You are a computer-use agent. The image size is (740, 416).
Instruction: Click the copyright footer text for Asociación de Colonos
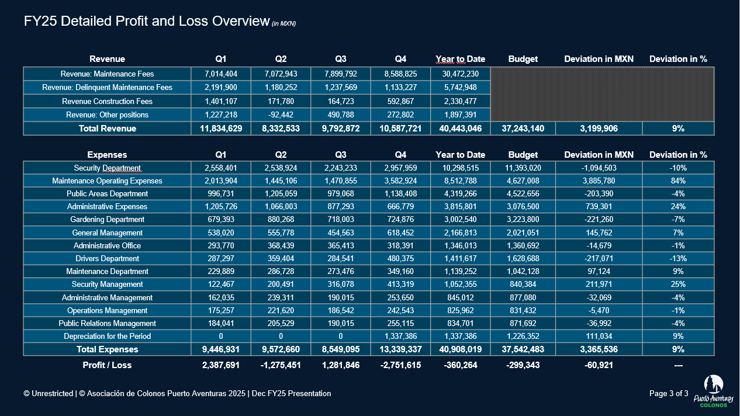pyautogui.click(x=177, y=394)
